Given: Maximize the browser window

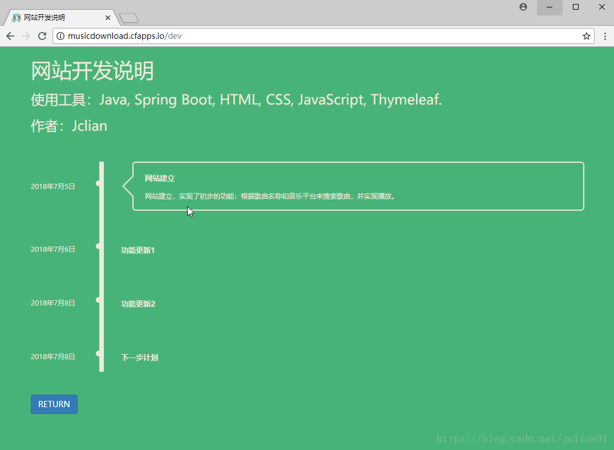Looking at the screenshot, I should click(x=576, y=7).
